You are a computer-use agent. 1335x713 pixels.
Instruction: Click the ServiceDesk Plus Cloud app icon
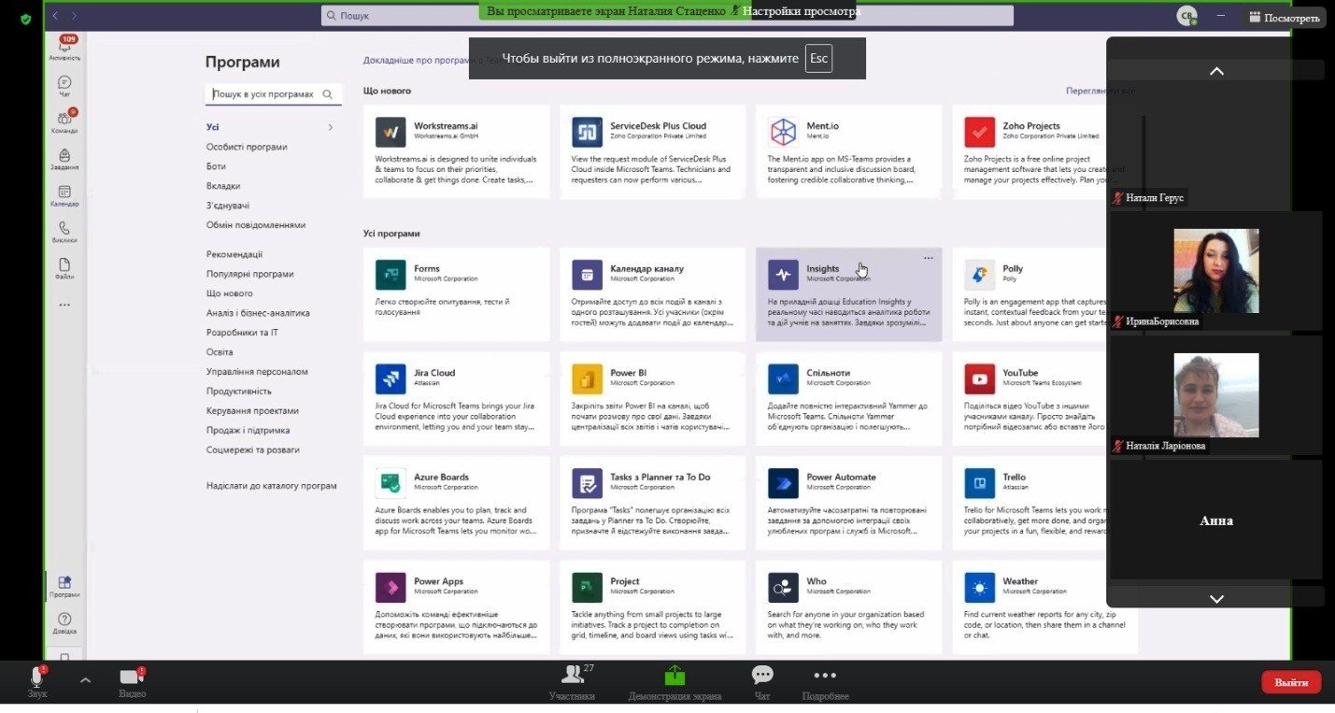(x=587, y=132)
